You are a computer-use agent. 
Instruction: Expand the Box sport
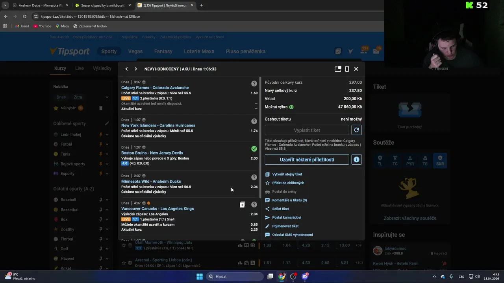(x=107, y=219)
